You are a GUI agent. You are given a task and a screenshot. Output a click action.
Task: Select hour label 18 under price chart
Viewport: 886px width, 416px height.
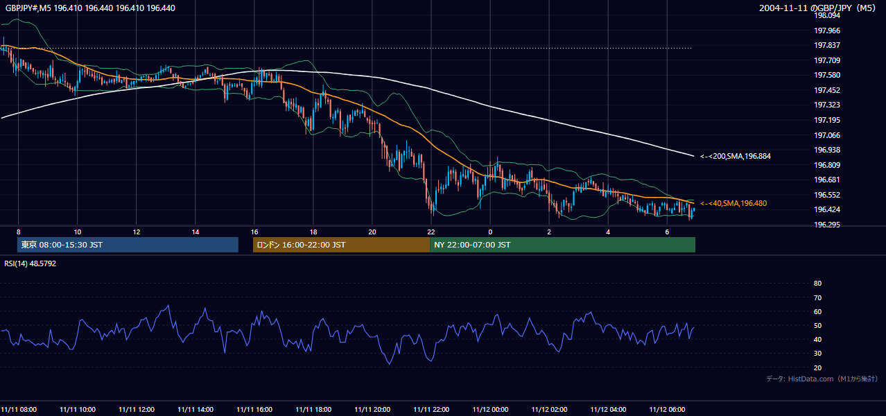[313, 232]
